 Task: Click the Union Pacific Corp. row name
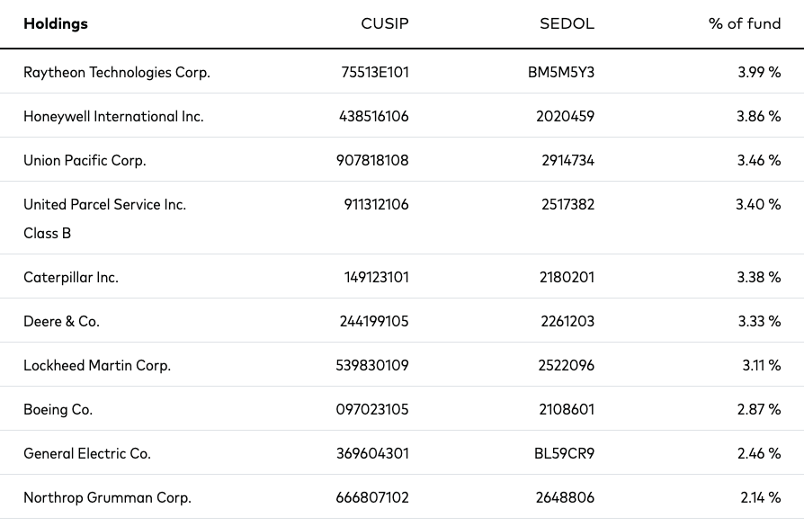pyautogui.click(x=85, y=161)
